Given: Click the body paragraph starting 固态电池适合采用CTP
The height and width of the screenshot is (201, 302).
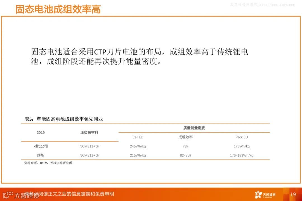Looking at the screenshot, I should pos(139,57).
